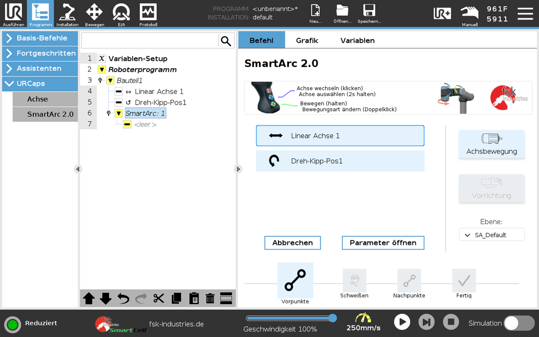Screen dimensions: 539x337
Task: Start the program with Play button
Action: [x=402, y=322]
